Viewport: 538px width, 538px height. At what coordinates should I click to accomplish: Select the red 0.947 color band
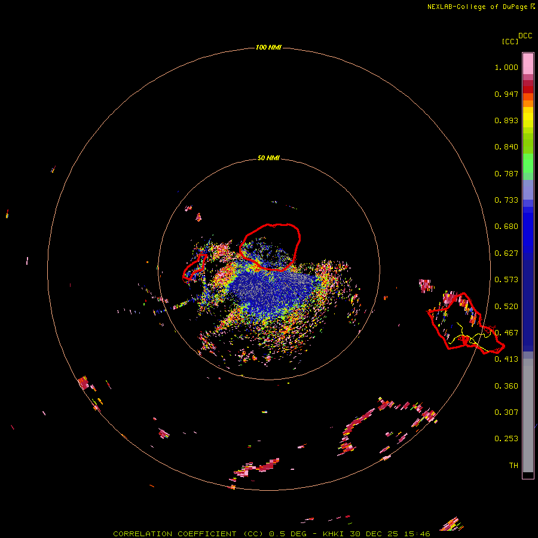tap(528, 89)
